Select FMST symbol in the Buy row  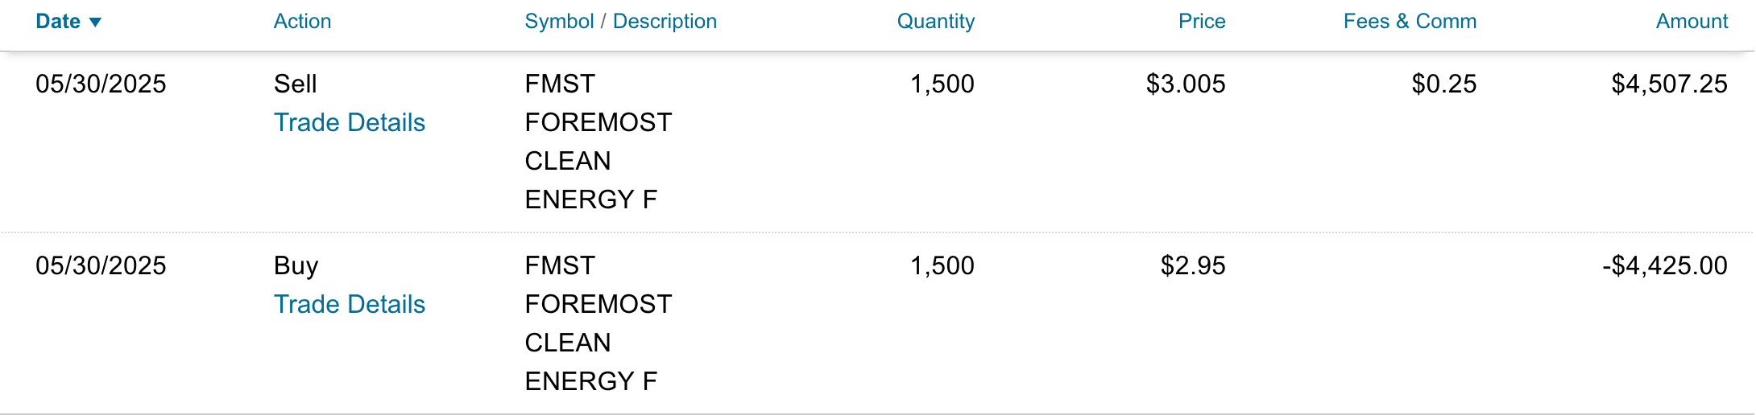tap(560, 265)
